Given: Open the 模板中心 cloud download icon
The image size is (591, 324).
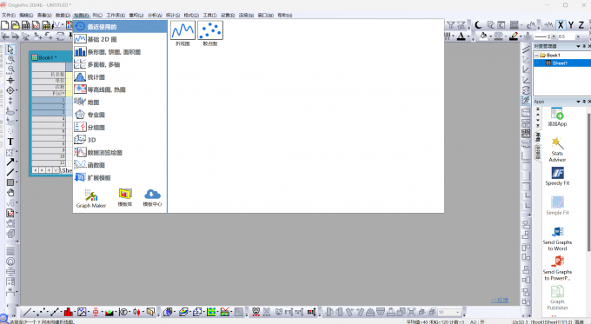Looking at the screenshot, I should [152, 198].
